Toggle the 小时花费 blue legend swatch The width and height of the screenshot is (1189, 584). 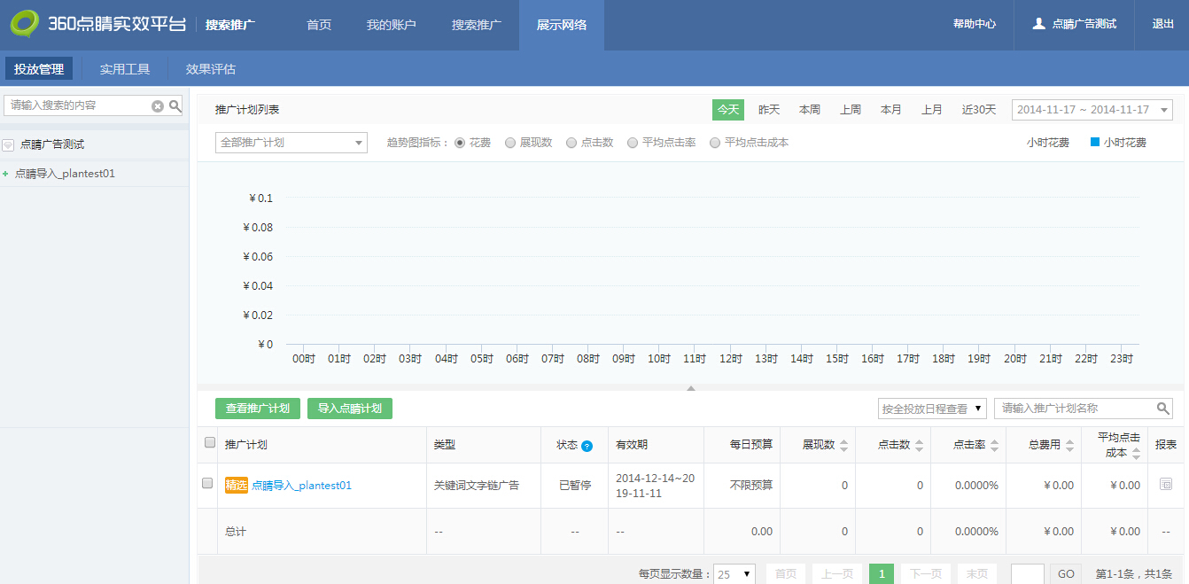[x=1095, y=142]
